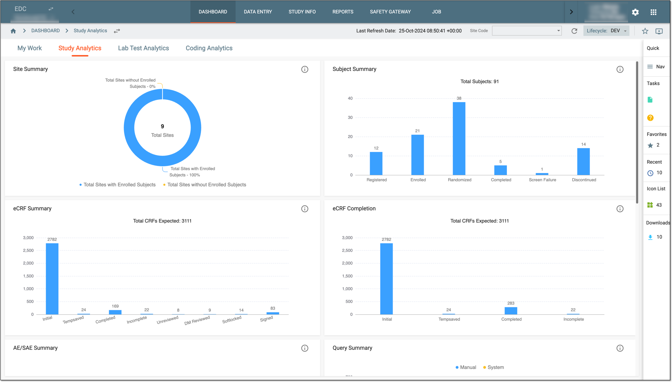672x382 pixels.
Task: Open eCRF Summary info icon
Action: 305,209
